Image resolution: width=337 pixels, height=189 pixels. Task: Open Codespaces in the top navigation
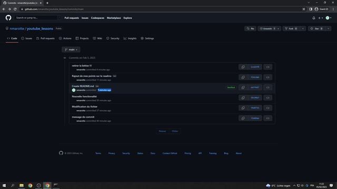[97, 18]
